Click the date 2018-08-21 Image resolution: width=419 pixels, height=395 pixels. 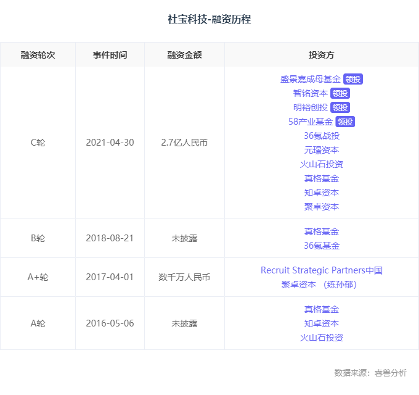pyautogui.click(x=110, y=238)
